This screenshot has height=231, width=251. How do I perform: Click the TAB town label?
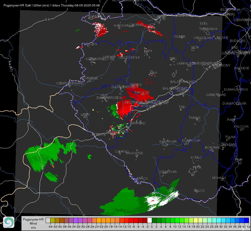pyautogui.click(x=182, y=107)
